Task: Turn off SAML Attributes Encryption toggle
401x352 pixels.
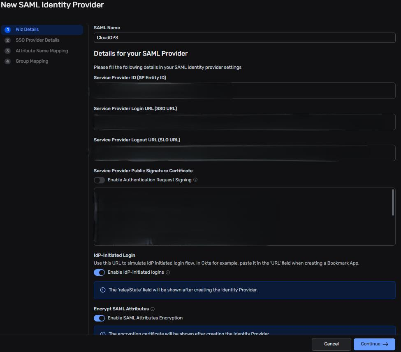Action: [x=99, y=318]
